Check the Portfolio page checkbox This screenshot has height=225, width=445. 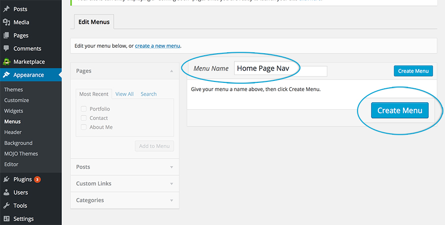[x=84, y=109]
